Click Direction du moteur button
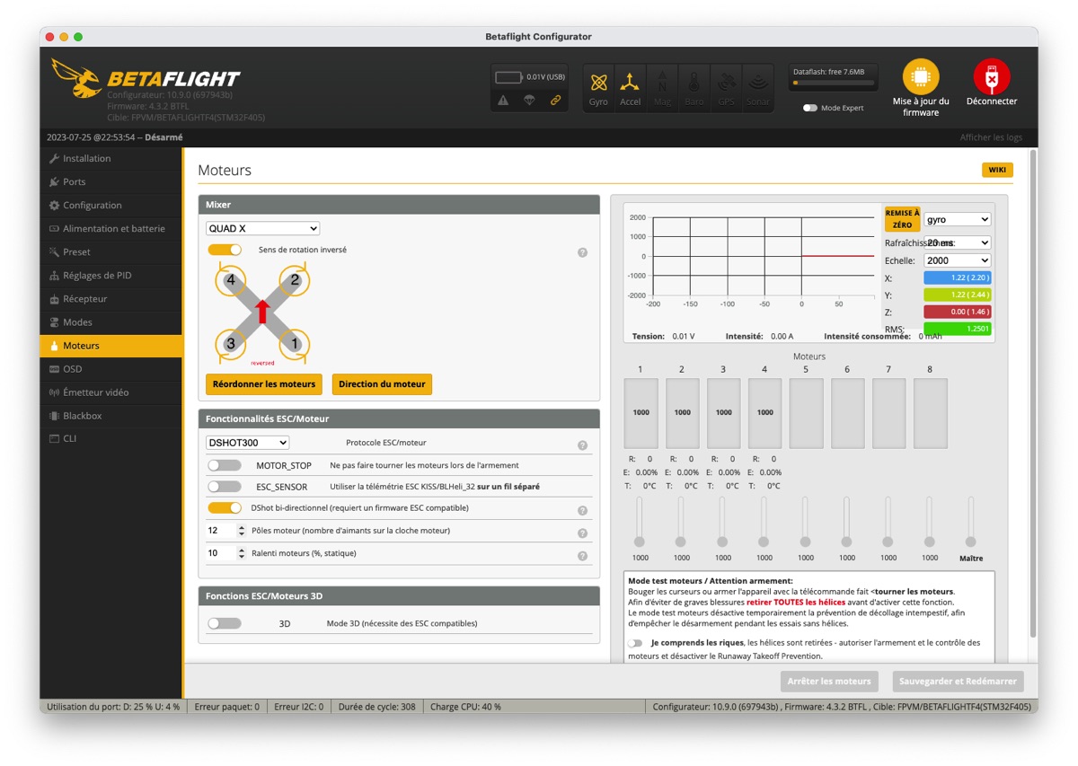This screenshot has width=1078, height=766. click(x=382, y=384)
